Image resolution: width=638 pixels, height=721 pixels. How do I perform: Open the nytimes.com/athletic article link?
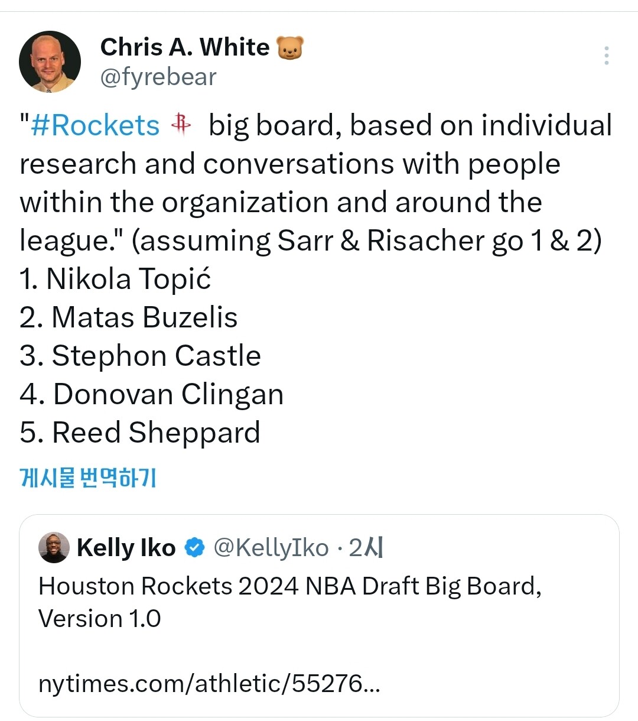pos(209,684)
